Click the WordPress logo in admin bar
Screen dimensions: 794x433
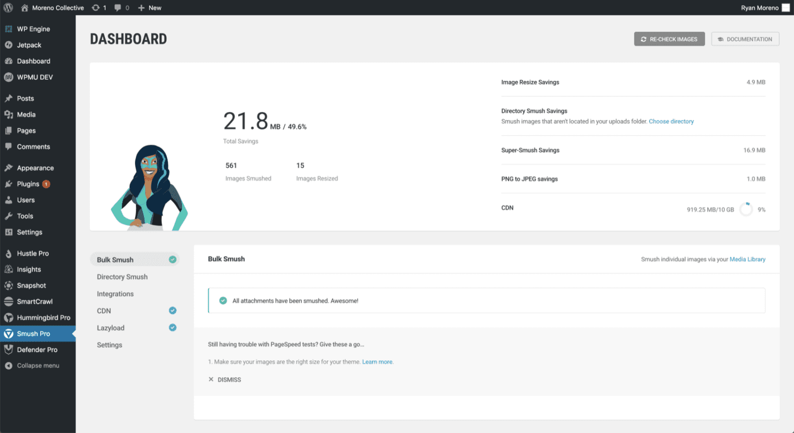[7, 7]
